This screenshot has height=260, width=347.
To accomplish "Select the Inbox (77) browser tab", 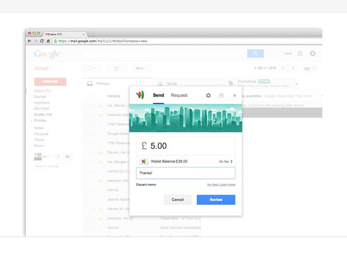I will pyautogui.click(x=64, y=34).
